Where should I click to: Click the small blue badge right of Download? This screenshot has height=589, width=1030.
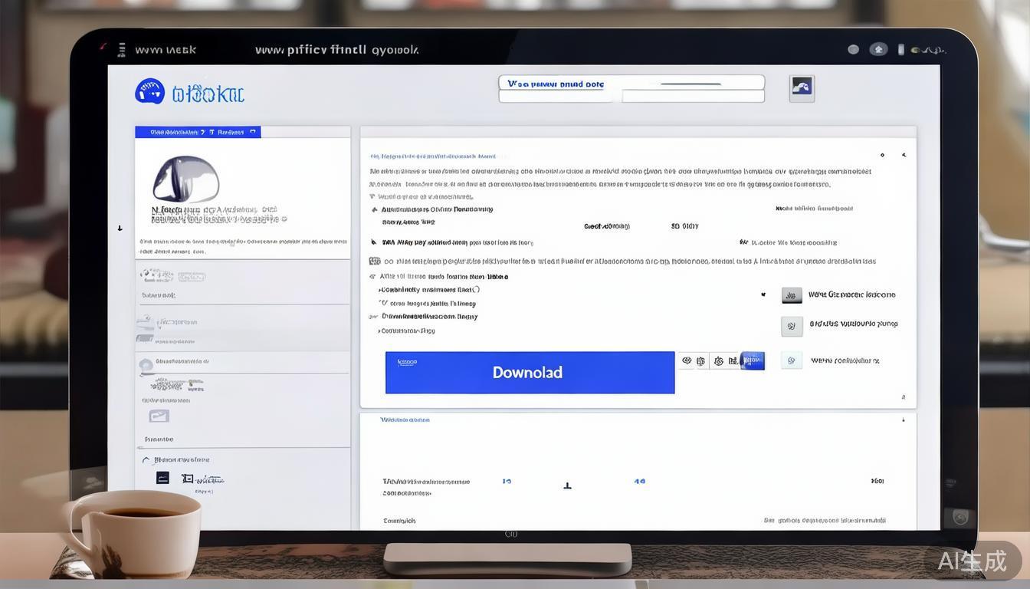pos(753,360)
